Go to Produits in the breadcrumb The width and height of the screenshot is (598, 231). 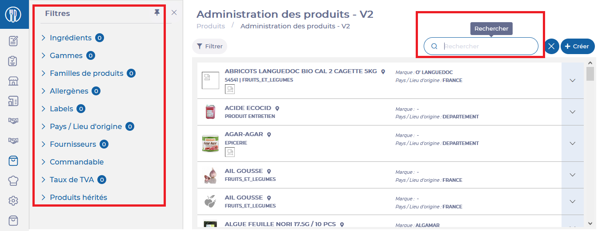pos(211,26)
